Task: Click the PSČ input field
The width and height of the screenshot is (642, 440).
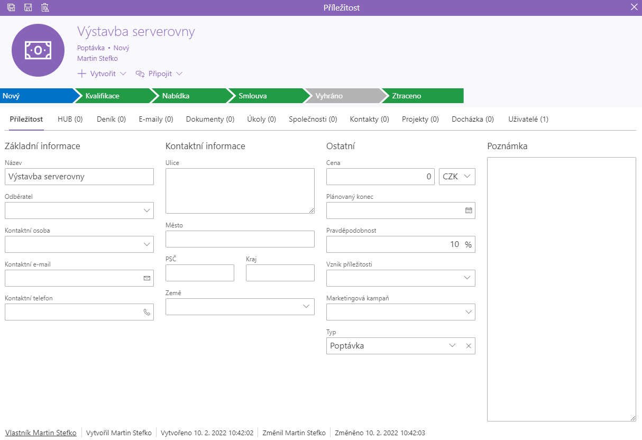Action: [200, 273]
